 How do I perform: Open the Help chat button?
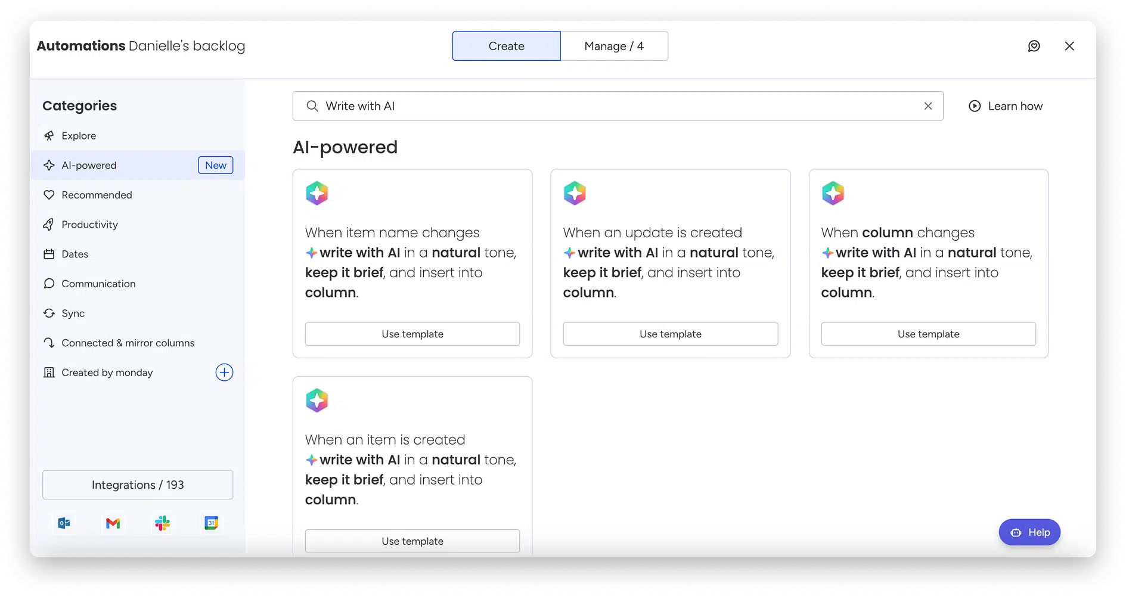tap(1029, 532)
